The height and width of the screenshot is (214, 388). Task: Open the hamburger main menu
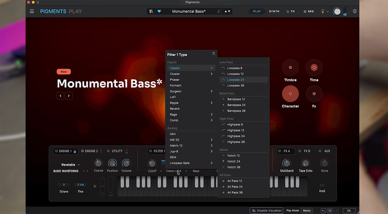(32, 11)
